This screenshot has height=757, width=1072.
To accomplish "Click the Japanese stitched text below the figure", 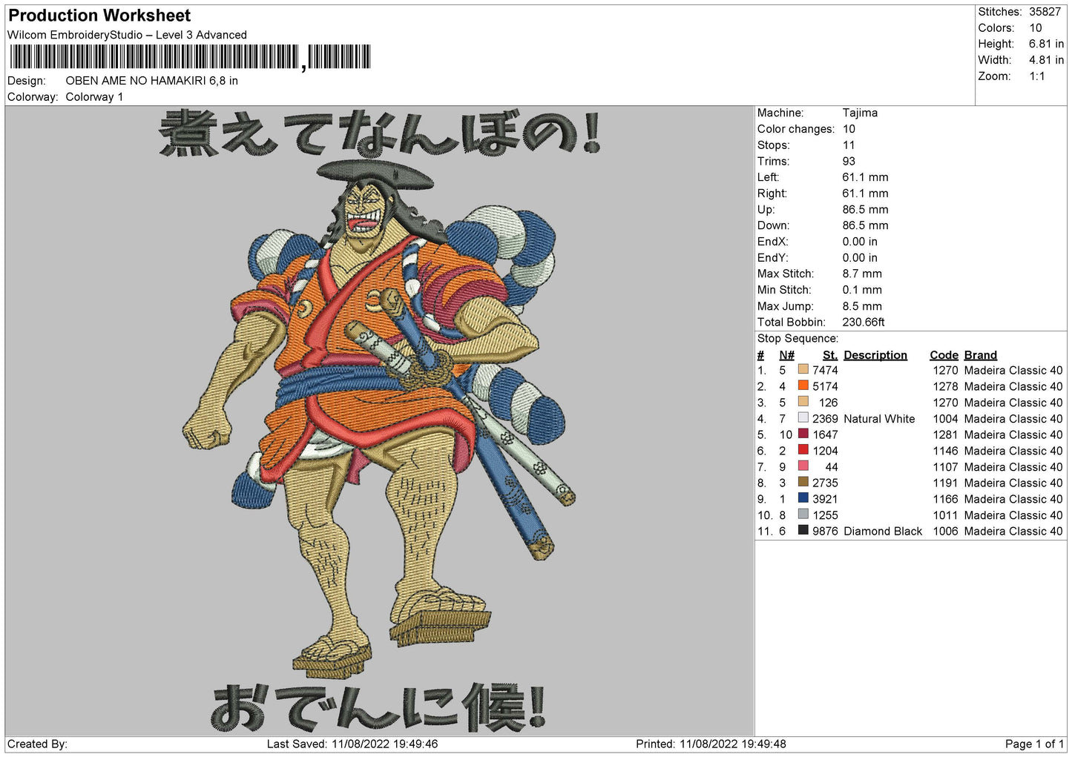I will click(x=378, y=707).
